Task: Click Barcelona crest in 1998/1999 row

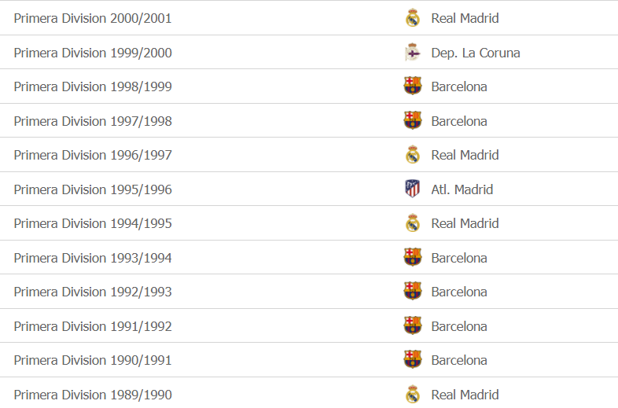Action: (x=413, y=86)
